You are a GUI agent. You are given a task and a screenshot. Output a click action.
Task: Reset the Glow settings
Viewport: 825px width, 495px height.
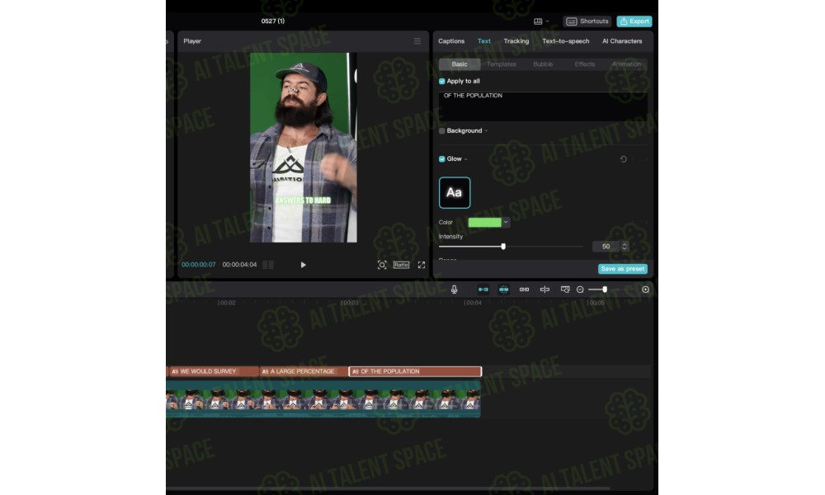[624, 159]
